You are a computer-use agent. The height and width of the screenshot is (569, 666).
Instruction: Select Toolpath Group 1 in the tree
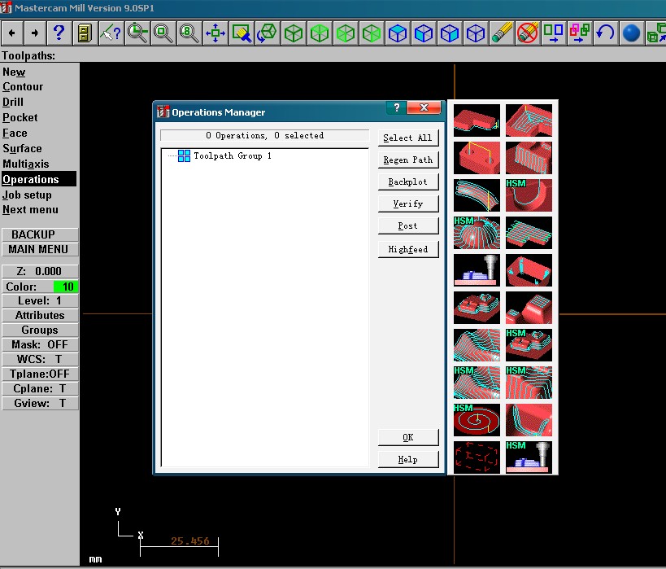tap(233, 156)
